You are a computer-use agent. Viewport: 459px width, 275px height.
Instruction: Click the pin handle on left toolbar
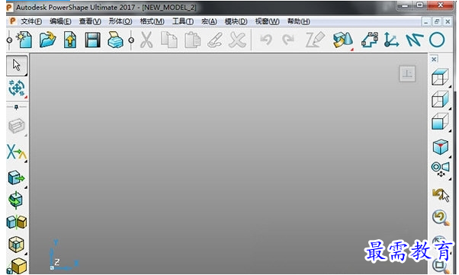tap(17, 107)
